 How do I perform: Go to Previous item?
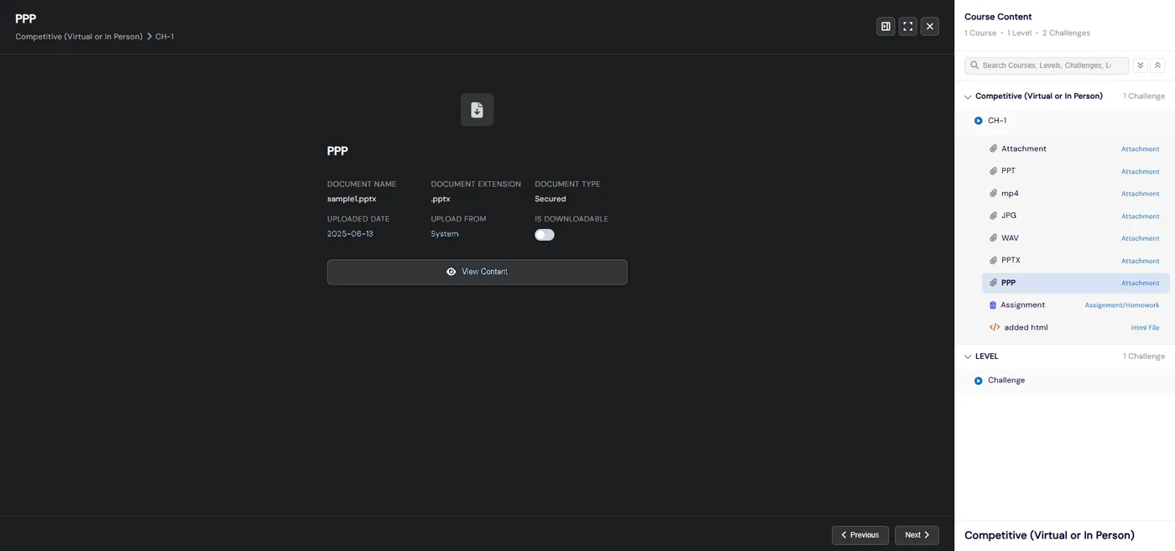pyautogui.click(x=860, y=535)
